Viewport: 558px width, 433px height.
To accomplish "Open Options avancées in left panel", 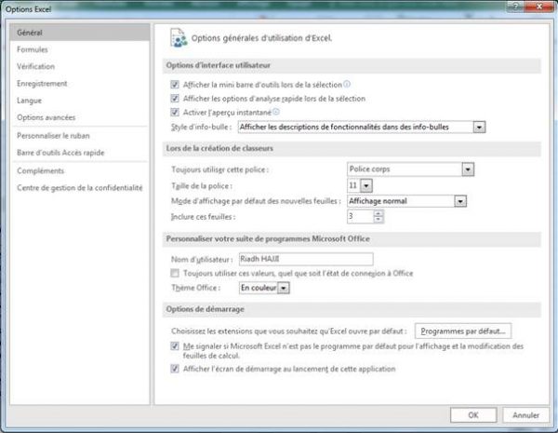I will [46, 117].
